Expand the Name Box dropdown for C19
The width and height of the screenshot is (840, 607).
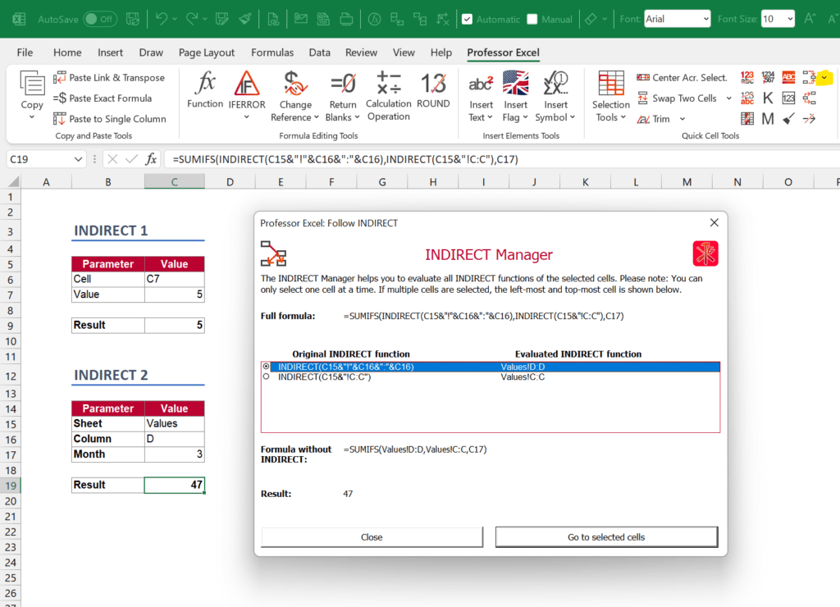click(78, 159)
